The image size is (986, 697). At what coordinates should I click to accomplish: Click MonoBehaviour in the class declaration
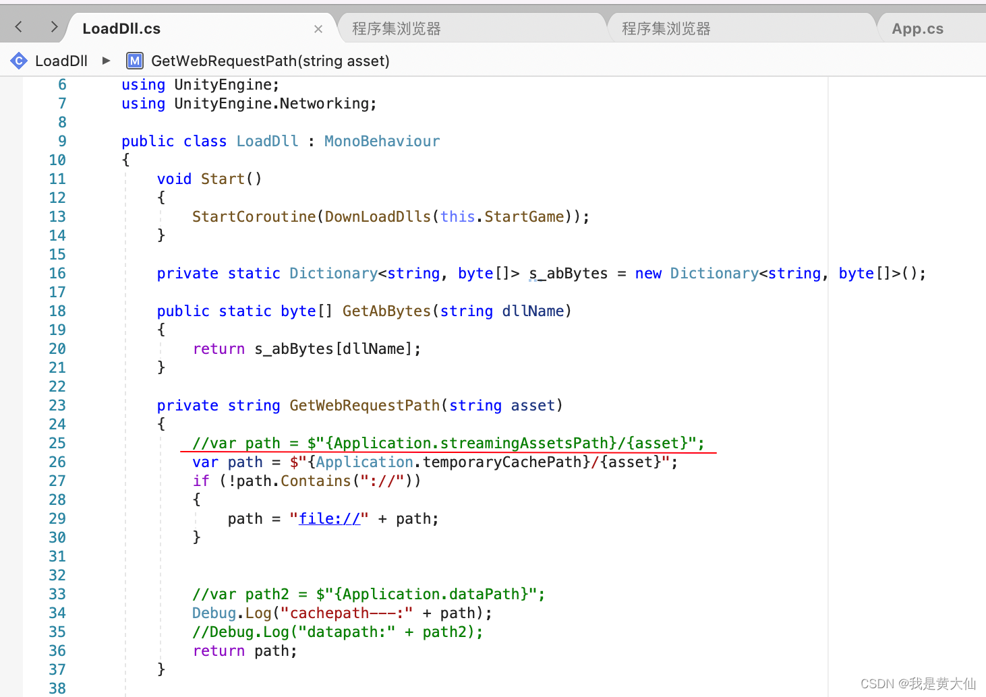click(x=382, y=141)
